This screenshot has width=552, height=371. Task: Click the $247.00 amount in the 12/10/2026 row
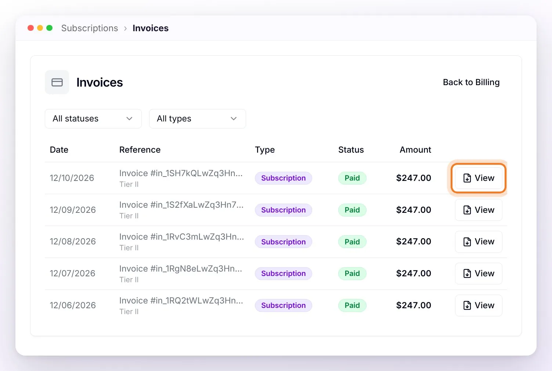pos(414,178)
